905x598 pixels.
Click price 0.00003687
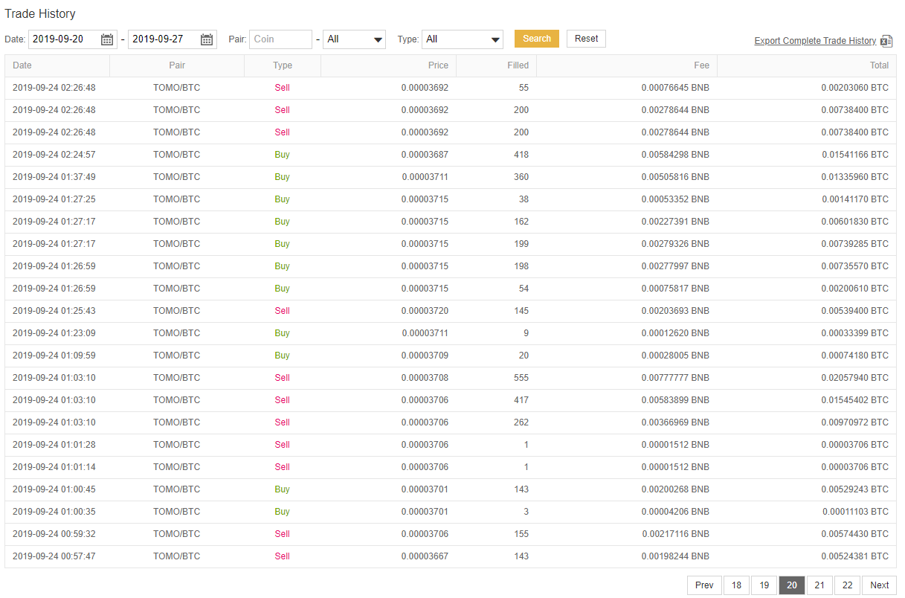click(425, 155)
